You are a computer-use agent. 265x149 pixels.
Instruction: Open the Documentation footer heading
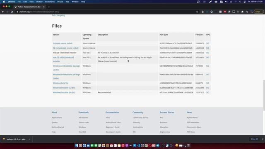[112, 112]
